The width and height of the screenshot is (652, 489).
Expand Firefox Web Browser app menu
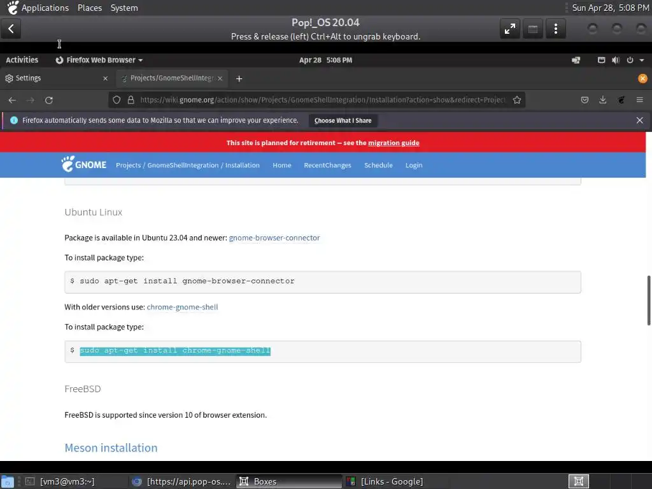point(99,60)
